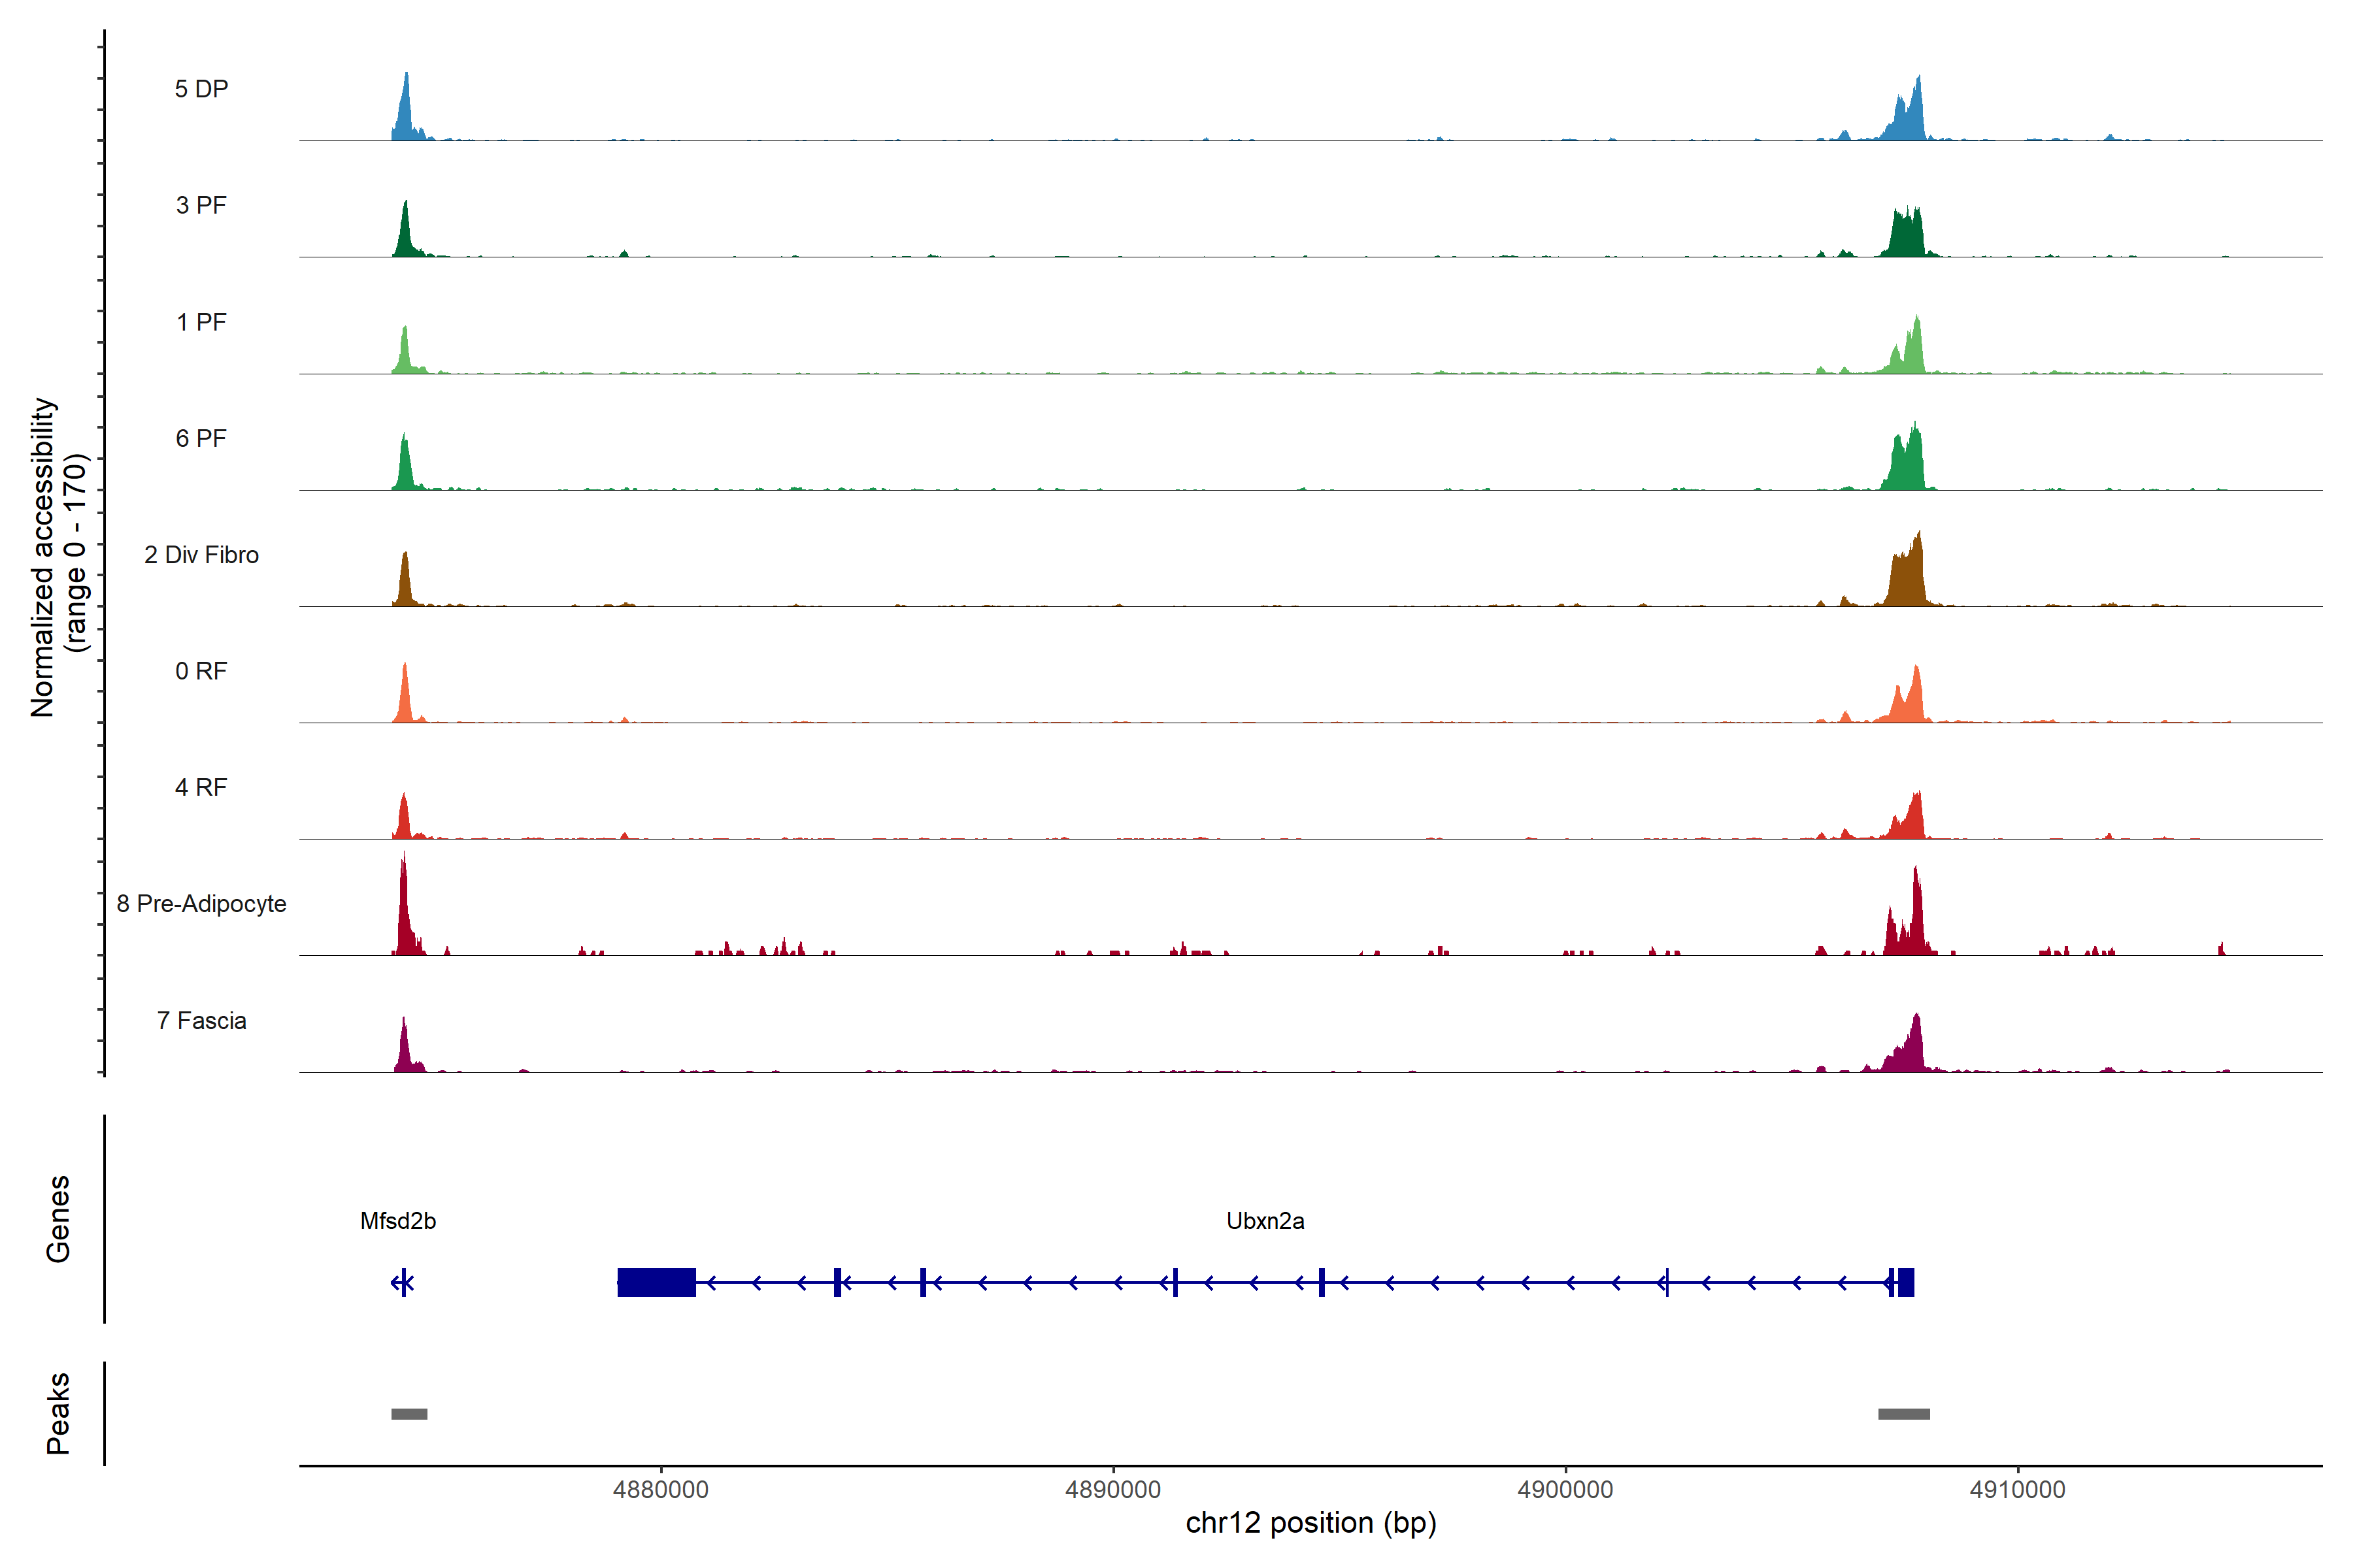
Task: Click the Mfsd2b gene arrow marker
Action: [x=402, y=1282]
